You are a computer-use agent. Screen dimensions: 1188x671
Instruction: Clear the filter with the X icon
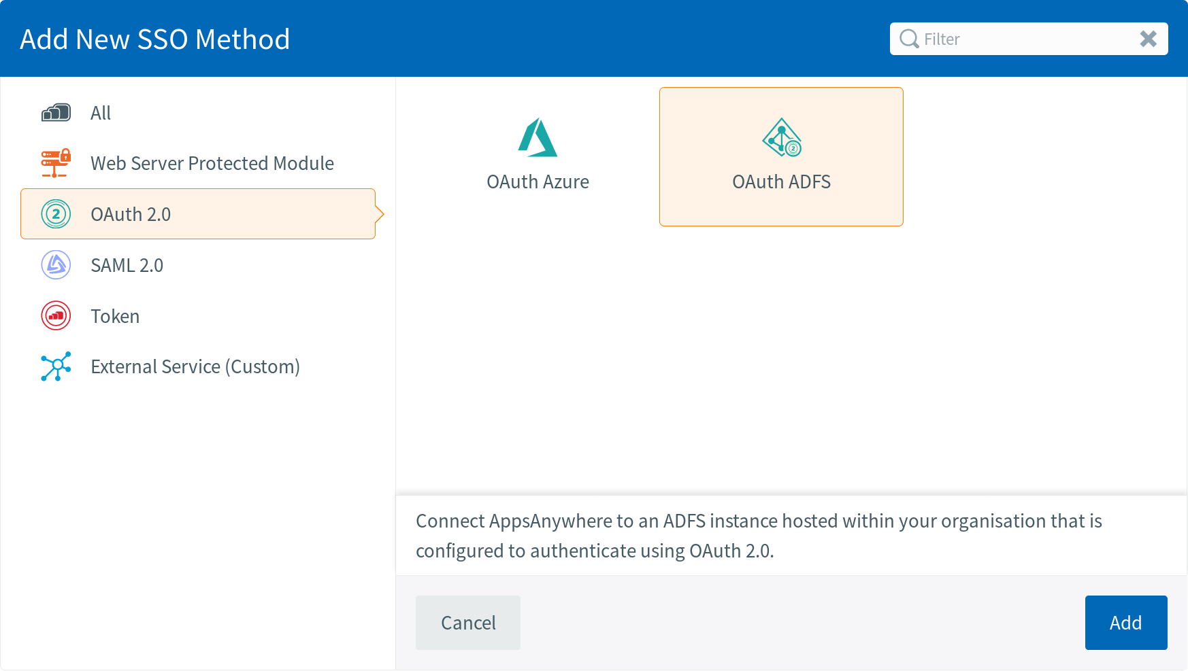pos(1149,39)
